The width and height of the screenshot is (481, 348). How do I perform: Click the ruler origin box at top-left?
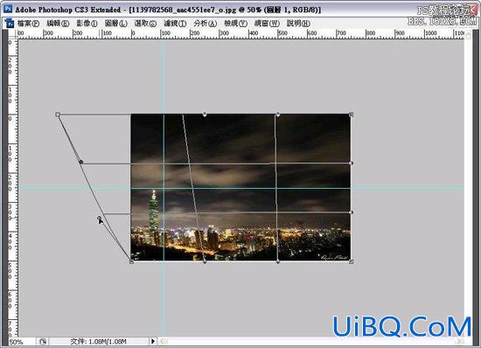[x=12, y=34]
